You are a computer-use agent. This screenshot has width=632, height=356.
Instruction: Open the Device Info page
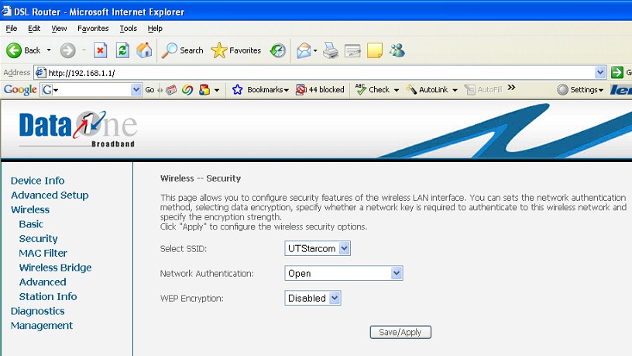click(37, 181)
